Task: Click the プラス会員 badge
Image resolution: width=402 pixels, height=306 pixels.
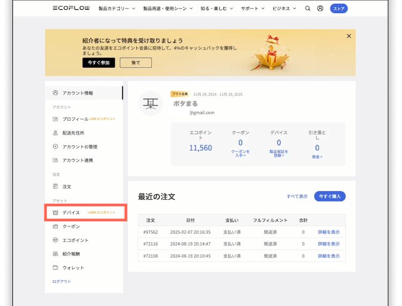Action: (x=180, y=94)
